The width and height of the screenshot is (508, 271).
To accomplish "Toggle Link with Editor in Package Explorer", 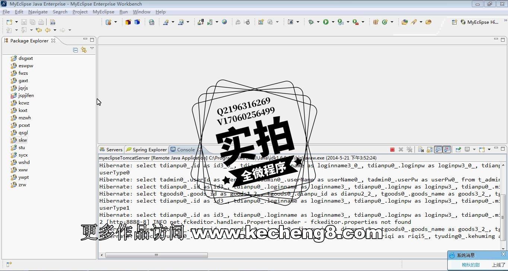I will pyautogui.click(x=84, y=49).
